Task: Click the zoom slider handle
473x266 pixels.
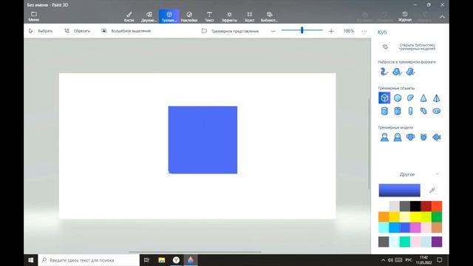Action: pyautogui.click(x=302, y=30)
